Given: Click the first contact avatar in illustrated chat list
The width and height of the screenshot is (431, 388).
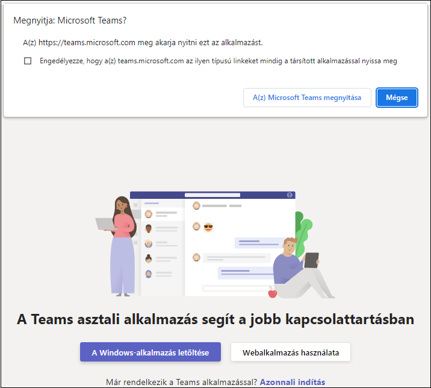Looking at the screenshot, I should pyautogui.click(x=149, y=214).
